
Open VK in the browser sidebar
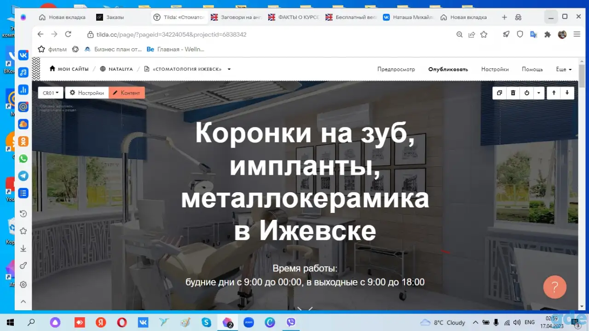(x=23, y=55)
